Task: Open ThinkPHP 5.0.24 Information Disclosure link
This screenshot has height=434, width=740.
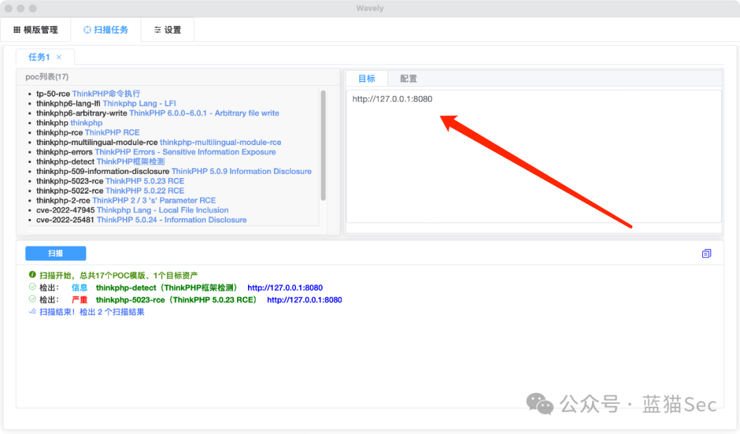Action: click(171, 220)
